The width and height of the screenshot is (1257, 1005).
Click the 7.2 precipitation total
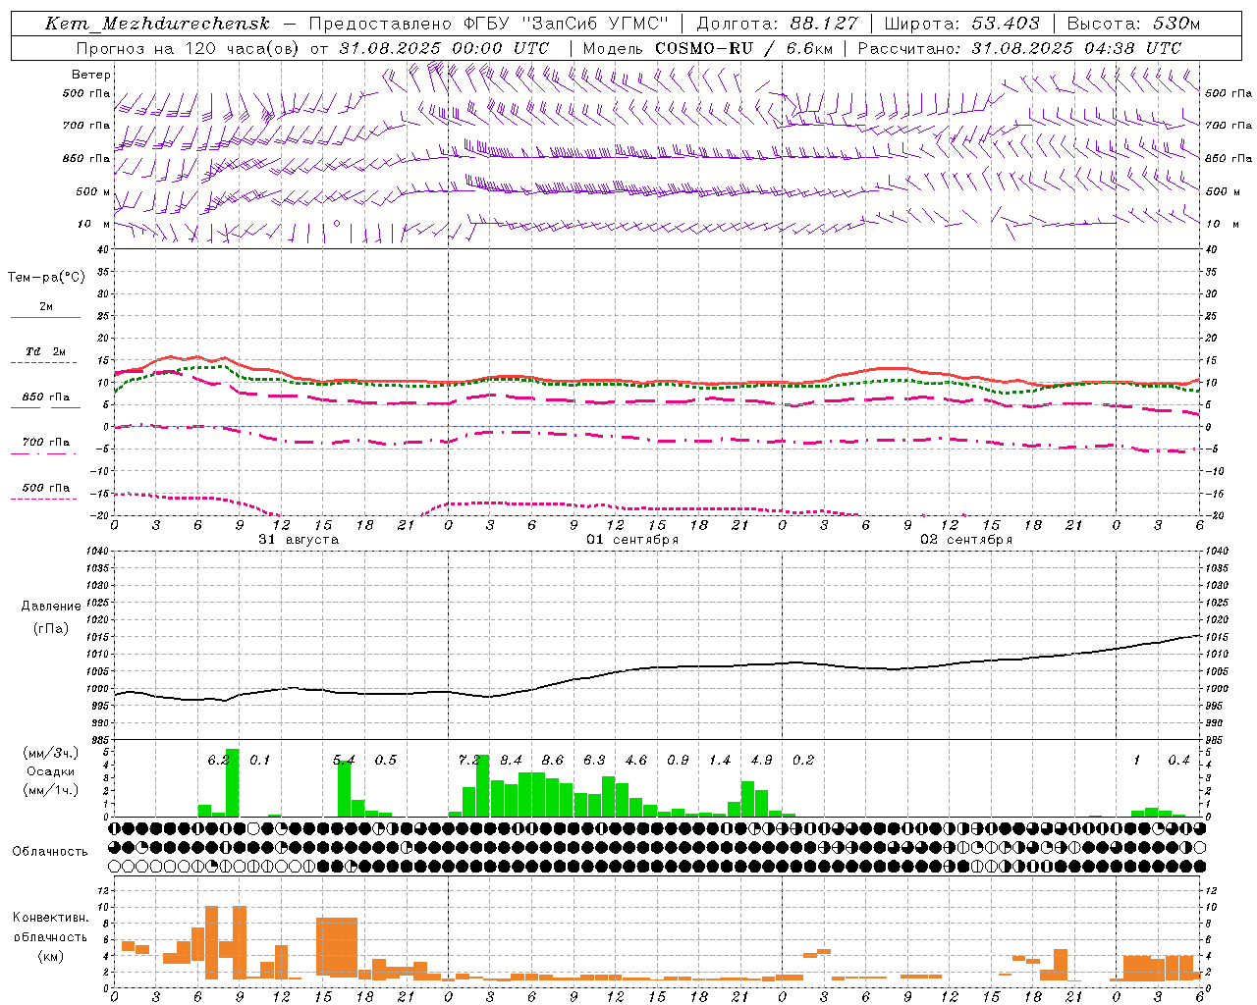pos(469,761)
